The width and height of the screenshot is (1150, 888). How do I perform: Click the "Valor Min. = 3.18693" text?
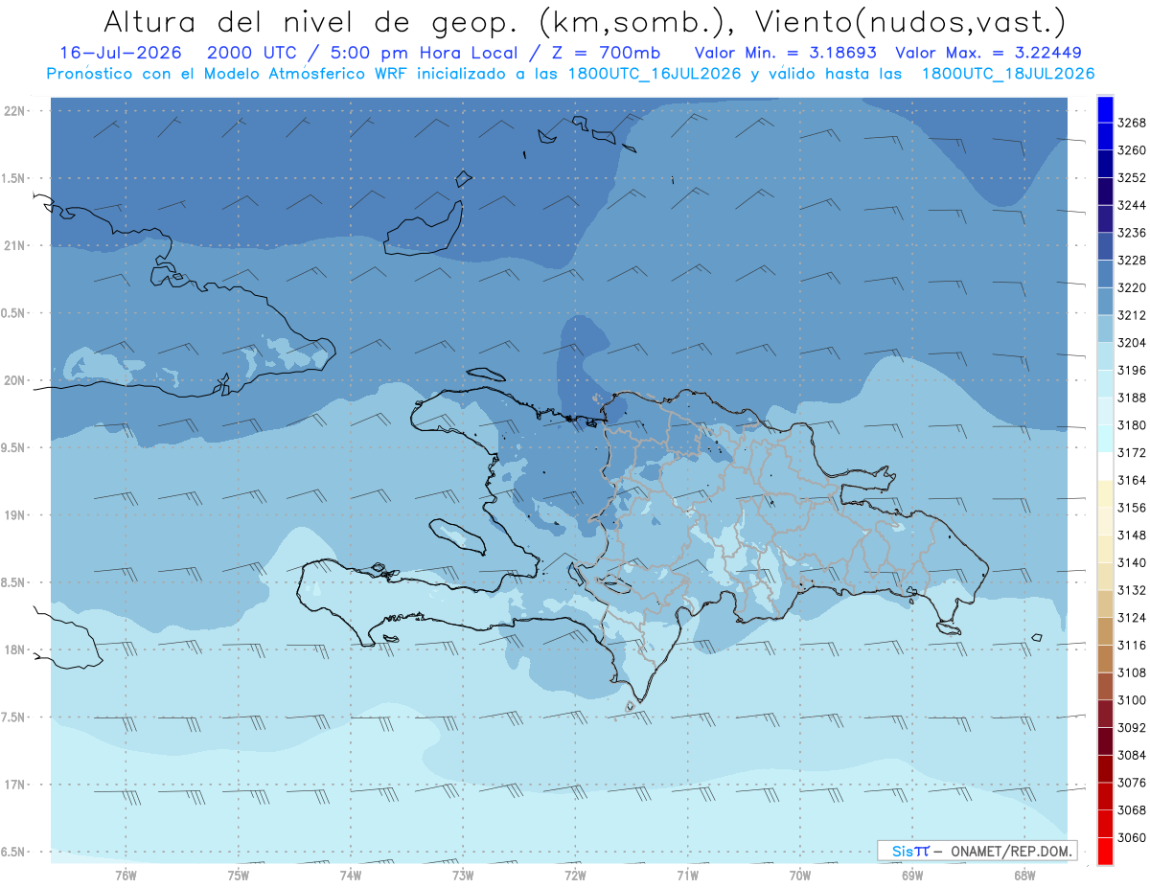tap(785, 53)
